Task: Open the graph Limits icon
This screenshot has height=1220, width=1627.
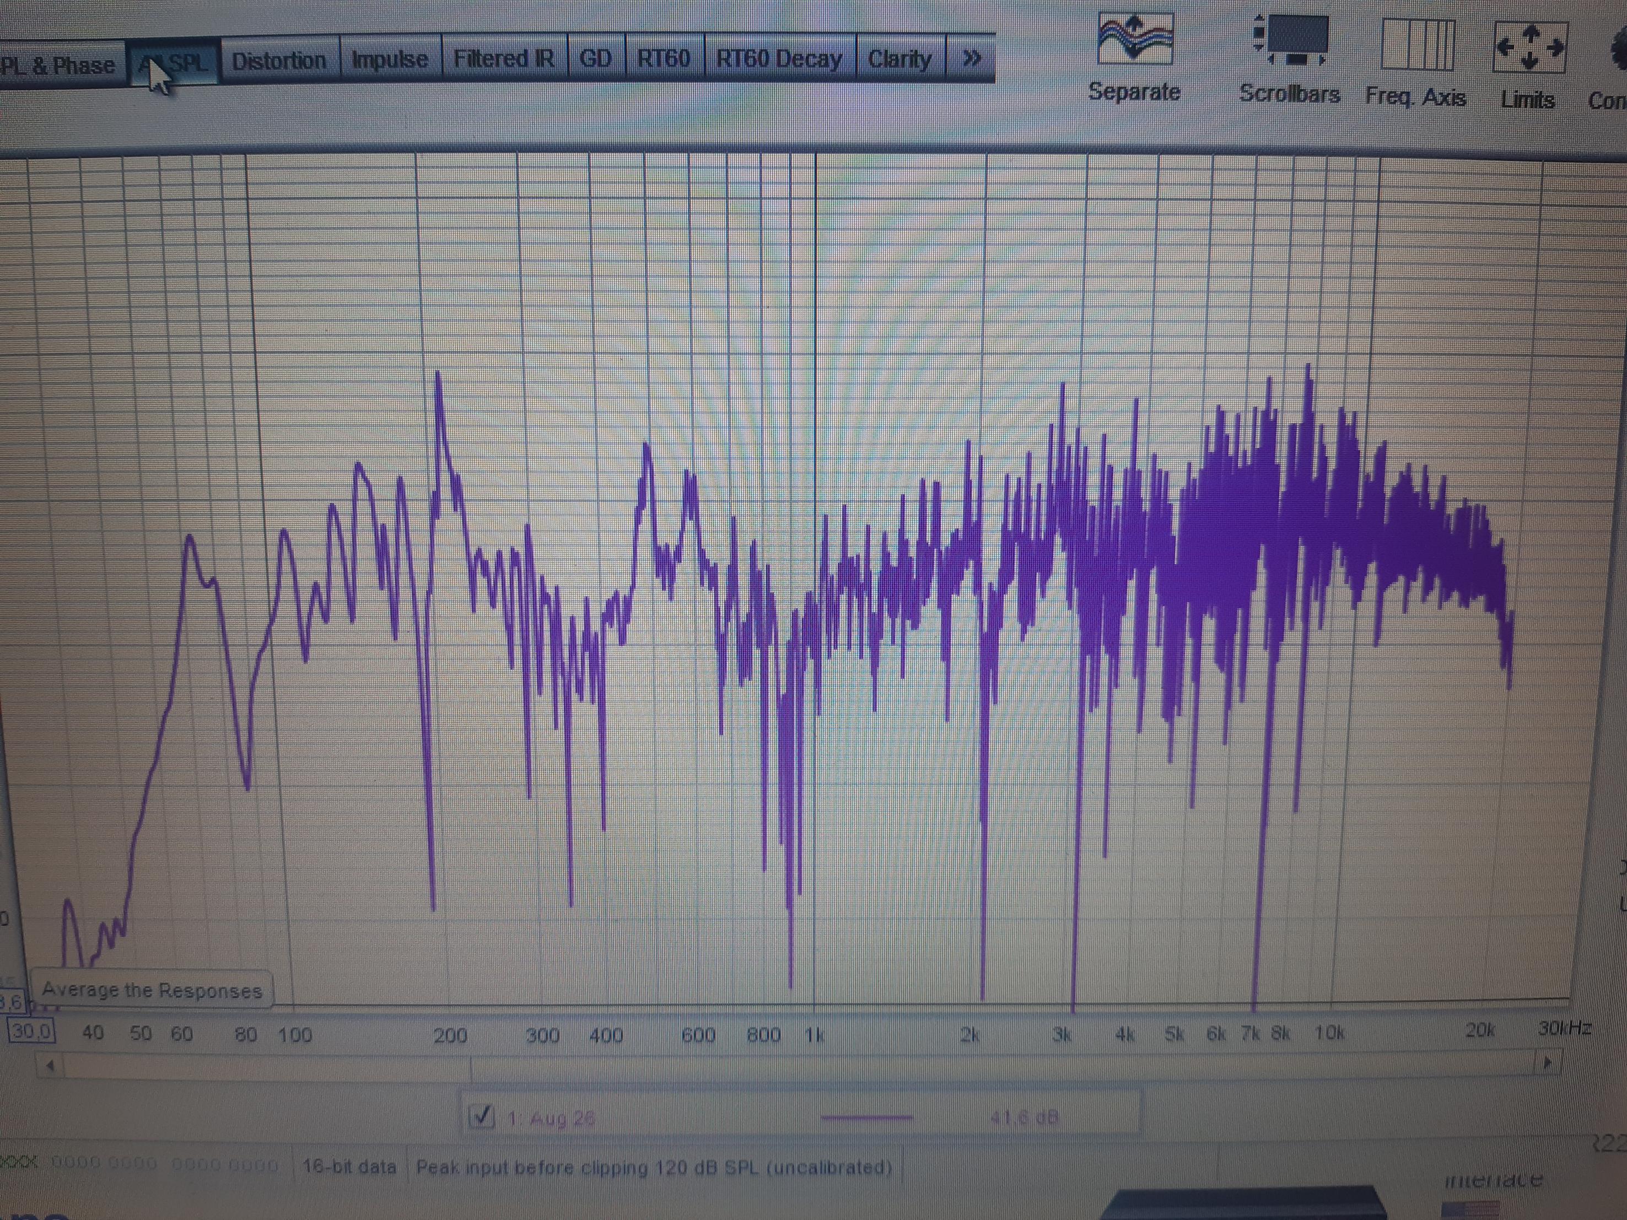Action: tap(1528, 47)
